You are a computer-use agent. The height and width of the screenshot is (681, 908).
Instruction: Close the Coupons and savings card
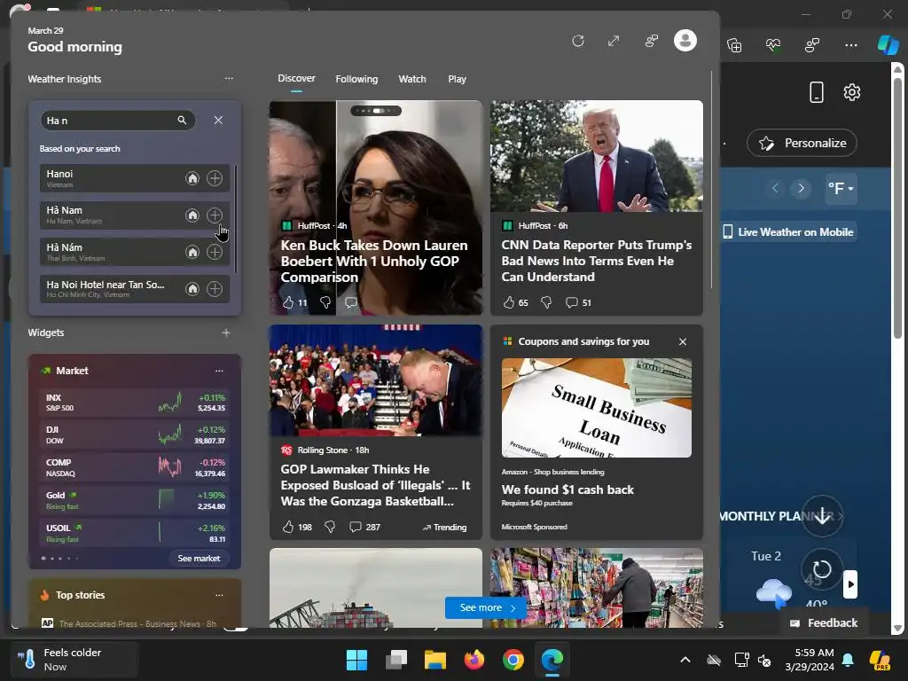click(683, 341)
